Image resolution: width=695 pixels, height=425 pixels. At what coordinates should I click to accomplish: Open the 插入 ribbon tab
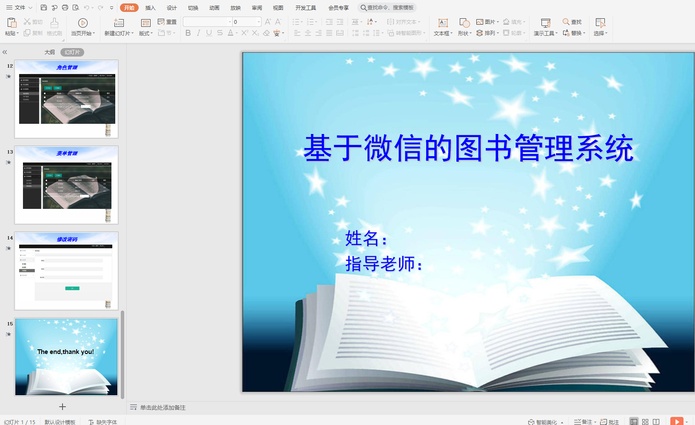tap(151, 8)
